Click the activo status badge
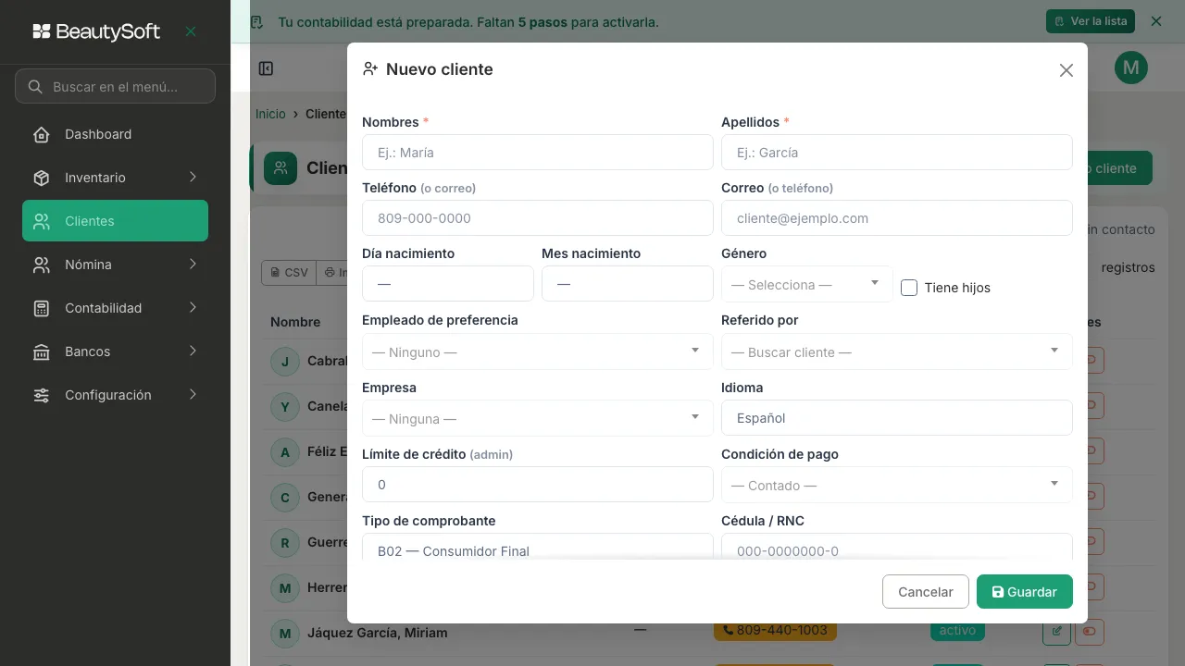The height and width of the screenshot is (666, 1185). pyautogui.click(x=957, y=630)
